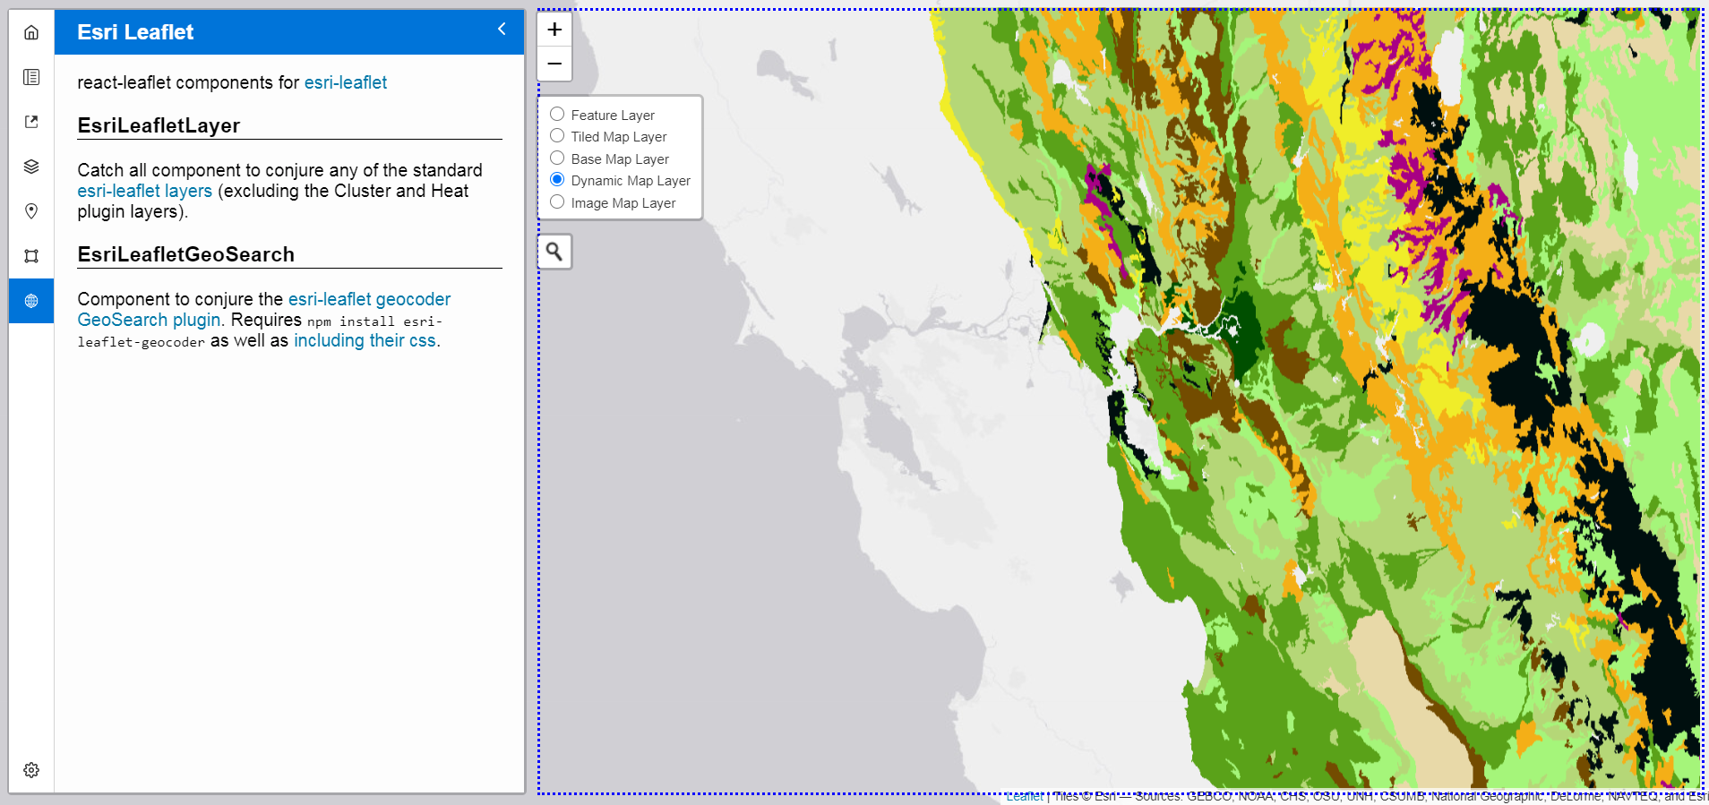This screenshot has height=805, width=1709.
Task: Open esri-leaflet geocoder GeoSearch plugin link
Action: pyautogui.click(x=264, y=309)
